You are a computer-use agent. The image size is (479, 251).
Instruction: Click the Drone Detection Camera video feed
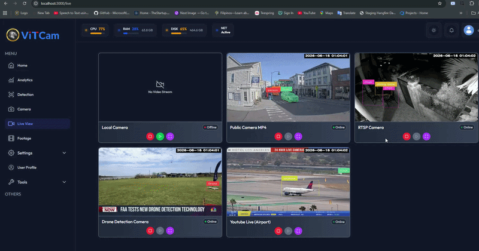pyautogui.click(x=160, y=182)
